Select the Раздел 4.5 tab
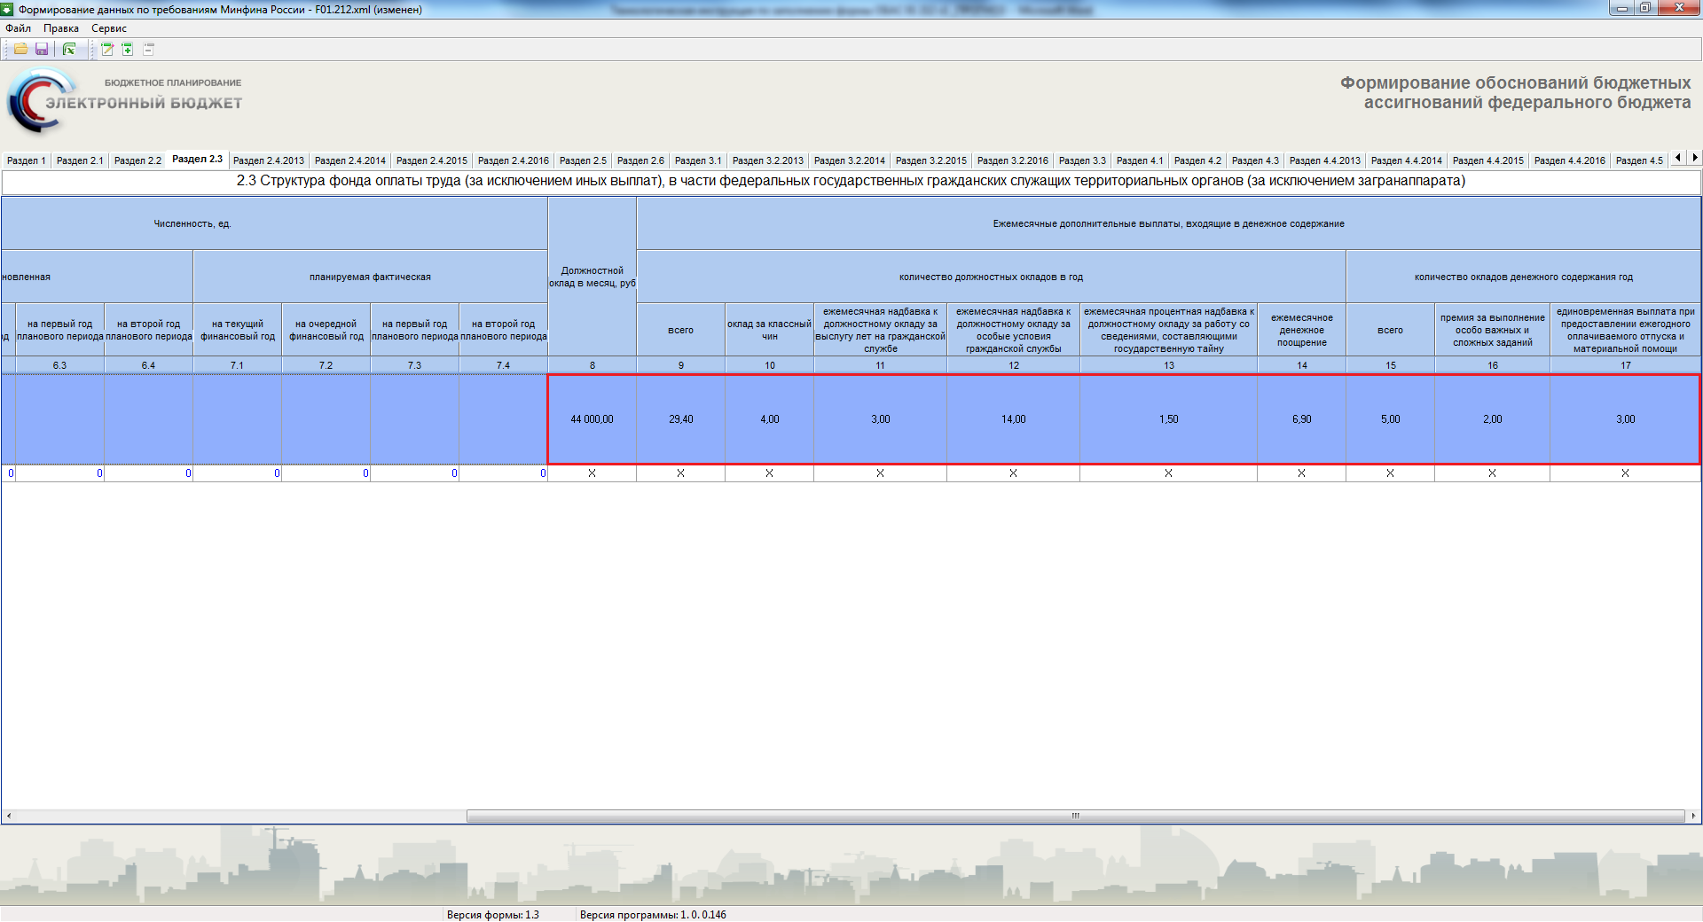The height and width of the screenshot is (922, 1703). point(1639,160)
